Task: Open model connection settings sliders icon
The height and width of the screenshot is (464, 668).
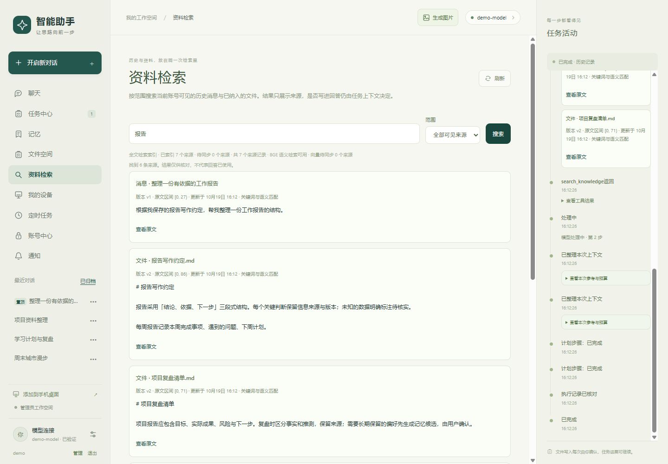Action: tap(93, 434)
